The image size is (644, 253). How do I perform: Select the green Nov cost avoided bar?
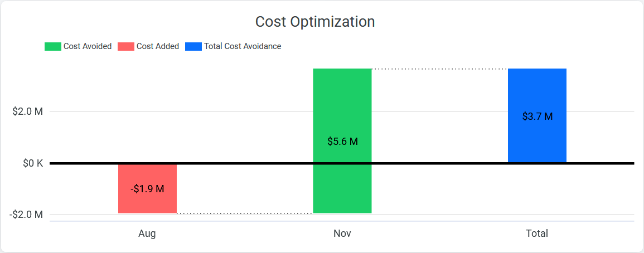tap(342, 106)
